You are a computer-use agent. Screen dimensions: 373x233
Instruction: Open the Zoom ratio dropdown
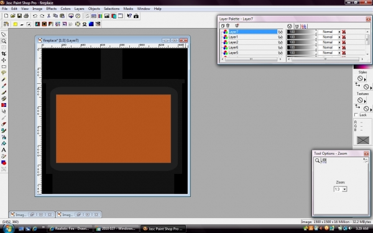pyautogui.click(x=344, y=190)
